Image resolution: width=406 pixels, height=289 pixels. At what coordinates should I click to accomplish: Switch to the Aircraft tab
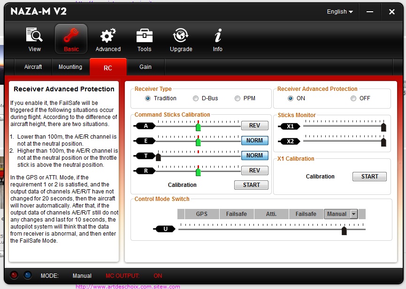(33, 67)
